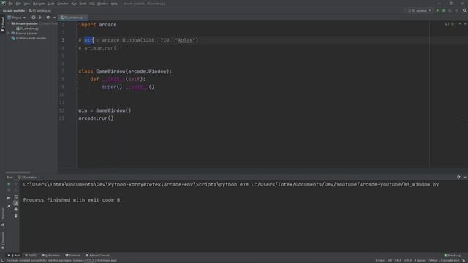This screenshot has width=468, height=263.
Task: Collapse the Arcade-youtube project root node
Action: (8, 23)
